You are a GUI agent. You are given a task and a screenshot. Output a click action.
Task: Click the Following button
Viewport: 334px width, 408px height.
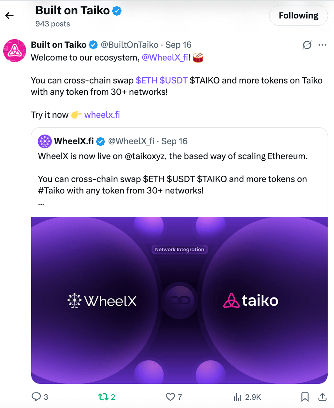pos(298,16)
